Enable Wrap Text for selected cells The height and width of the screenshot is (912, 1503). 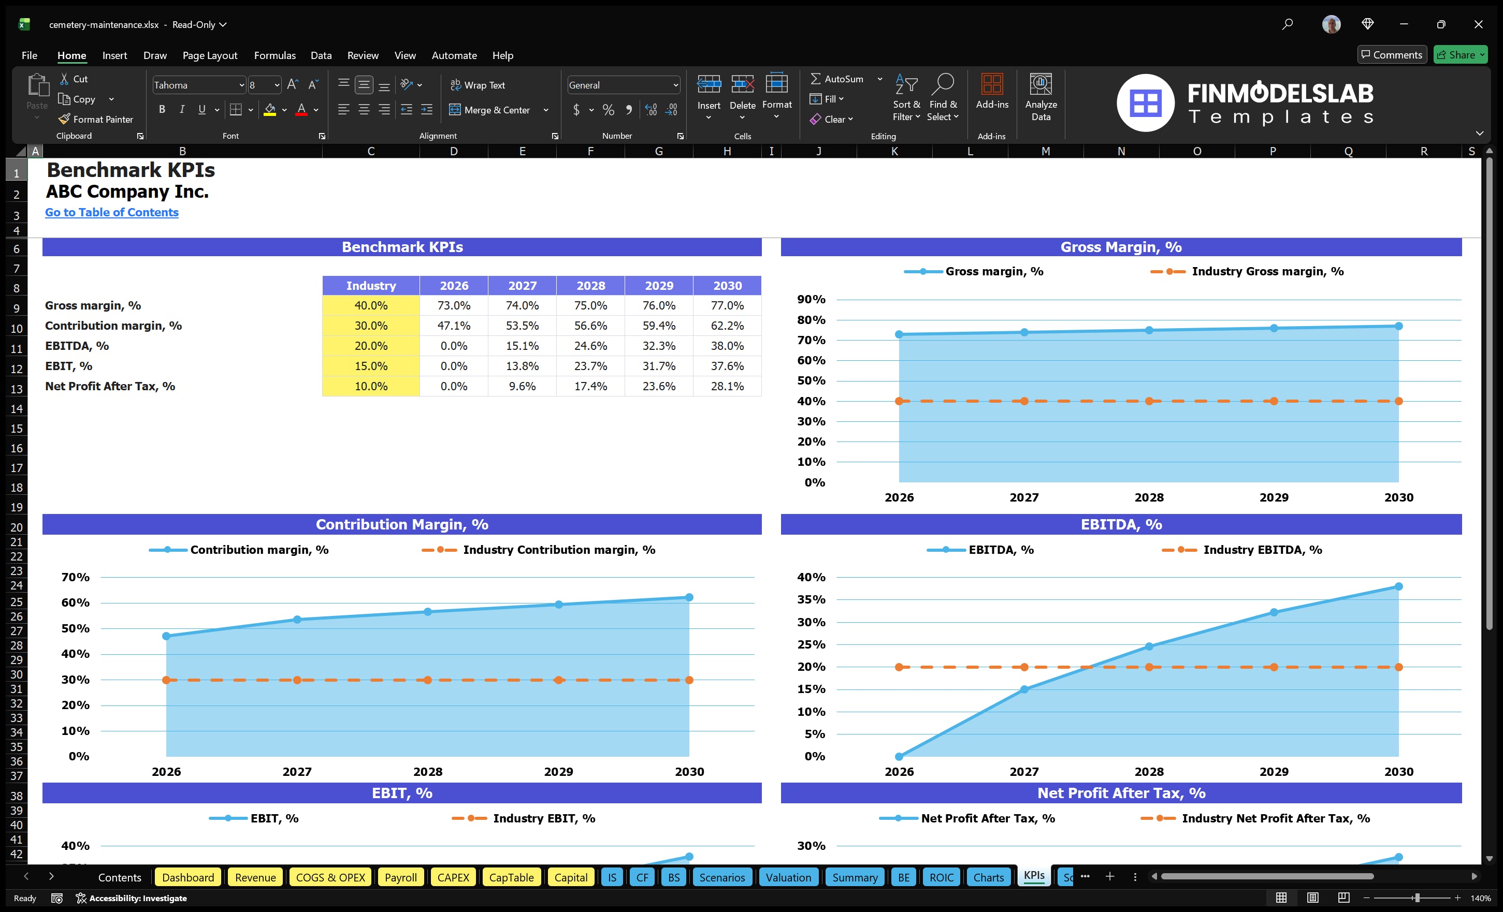(x=479, y=85)
